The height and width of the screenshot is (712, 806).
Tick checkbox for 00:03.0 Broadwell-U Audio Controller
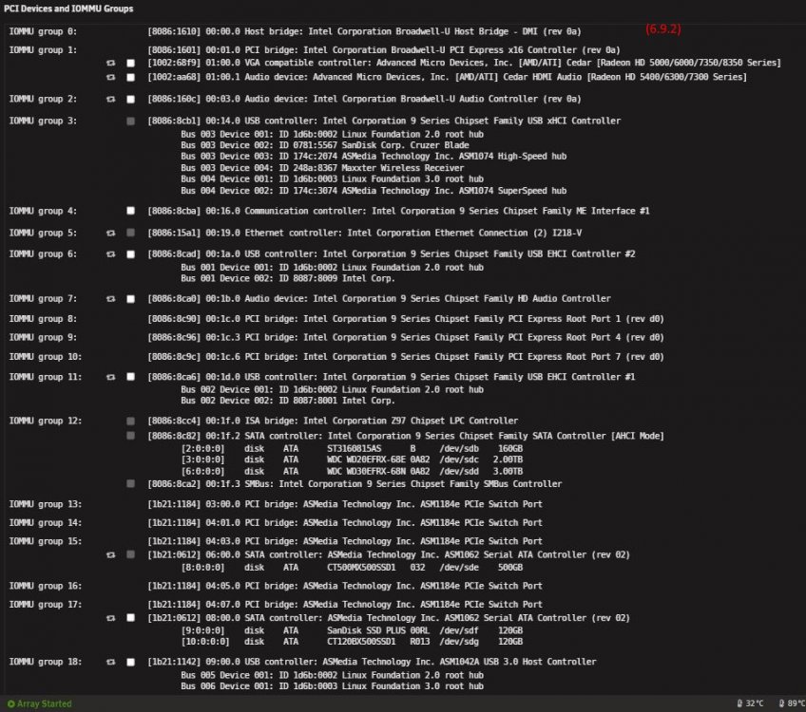click(130, 99)
